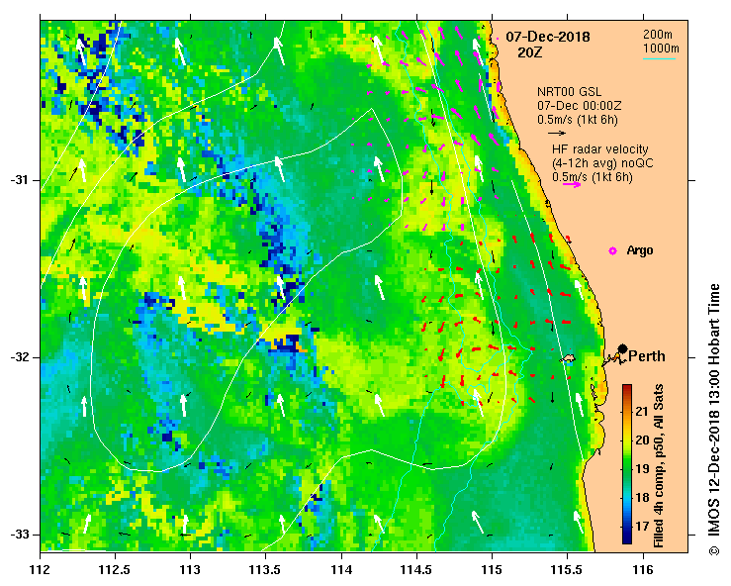Image resolution: width=731 pixels, height=586 pixels.
Task: Click the black GSL reference arrow in legend
Action: pyautogui.click(x=557, y=133)
